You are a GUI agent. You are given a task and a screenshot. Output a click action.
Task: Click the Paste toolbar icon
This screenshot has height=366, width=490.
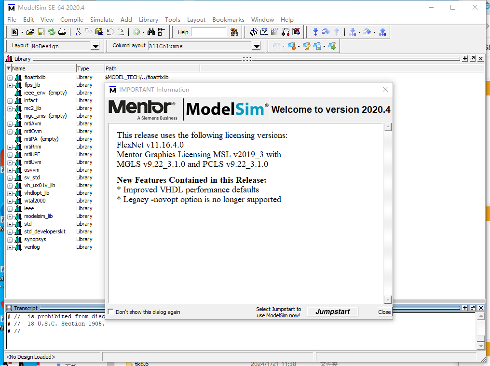pos(99,32)
